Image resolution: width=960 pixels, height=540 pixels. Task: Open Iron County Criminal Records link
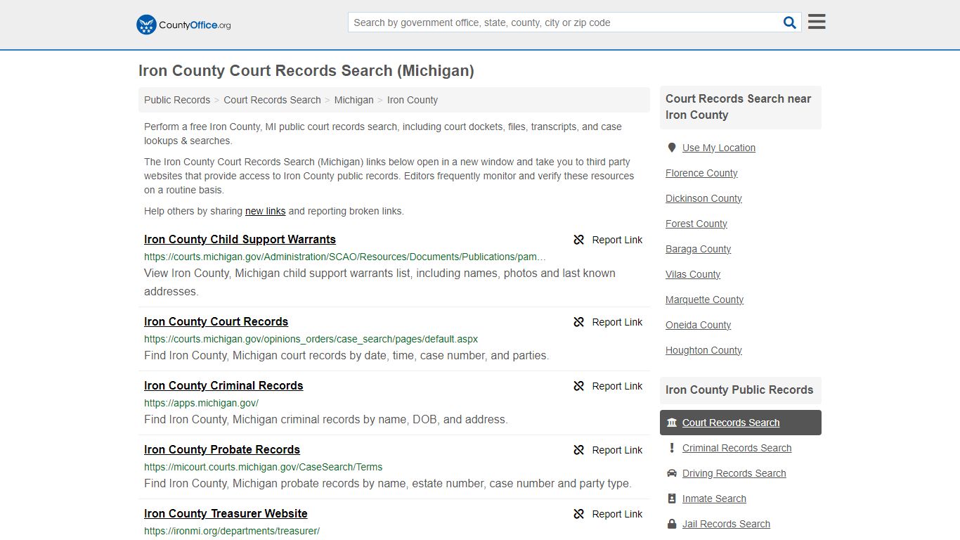coord(223,385)
